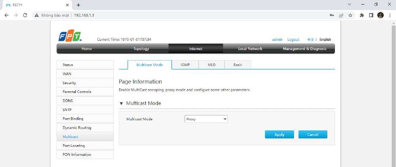Go back with the browser back arrow

pos(7,16)
